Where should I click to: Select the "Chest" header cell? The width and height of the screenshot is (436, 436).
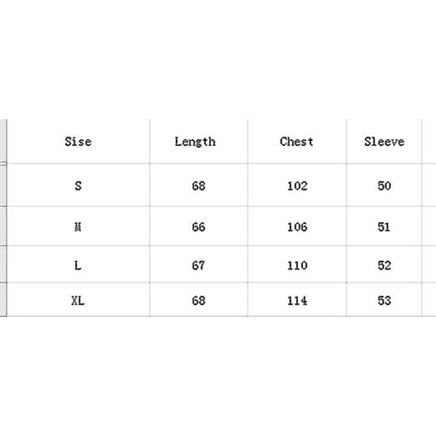[x=296, y=142]
